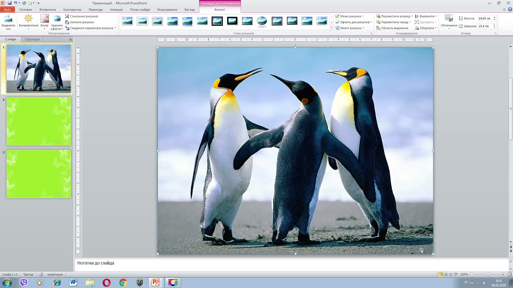Select slide 2 thumbnail in slides pane

point(38,122)
